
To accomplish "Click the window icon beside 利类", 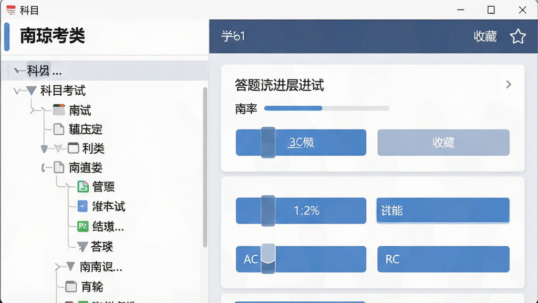I will tap(73, 148).
